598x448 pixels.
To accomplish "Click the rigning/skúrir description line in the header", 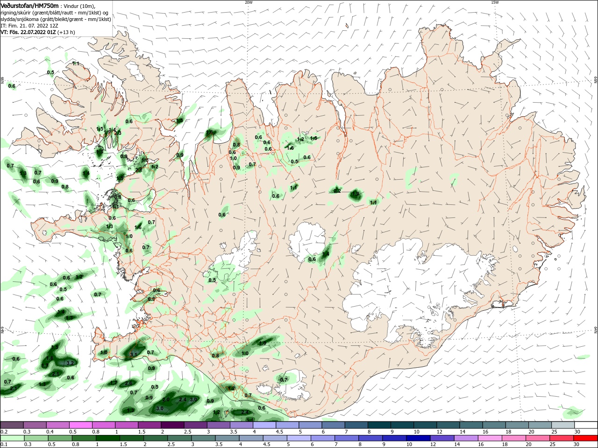I will (55, 13).
